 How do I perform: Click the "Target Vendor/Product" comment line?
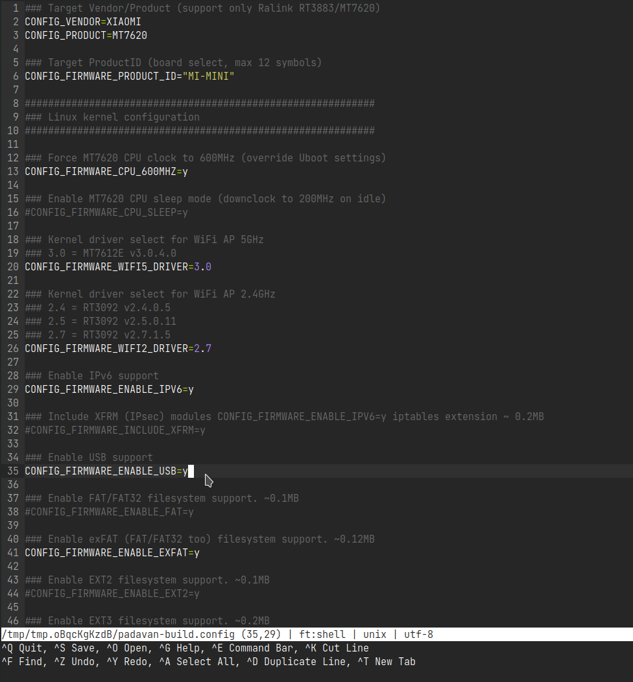tap(202, 8)
